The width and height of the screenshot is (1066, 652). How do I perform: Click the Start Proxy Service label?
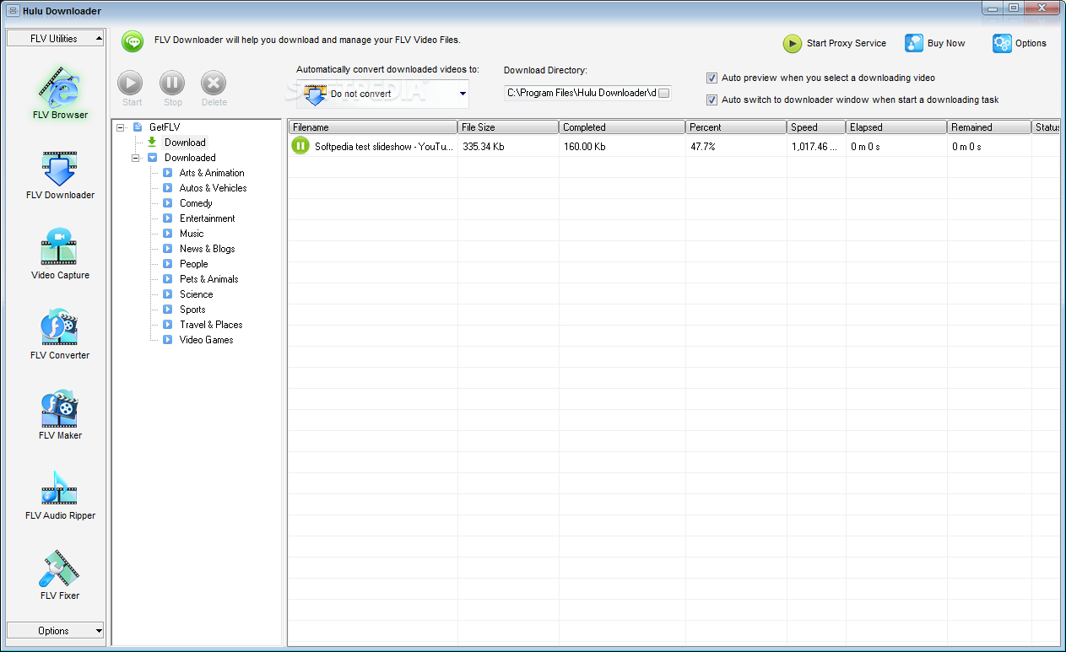pyautogui.click(x=847, y=43)
